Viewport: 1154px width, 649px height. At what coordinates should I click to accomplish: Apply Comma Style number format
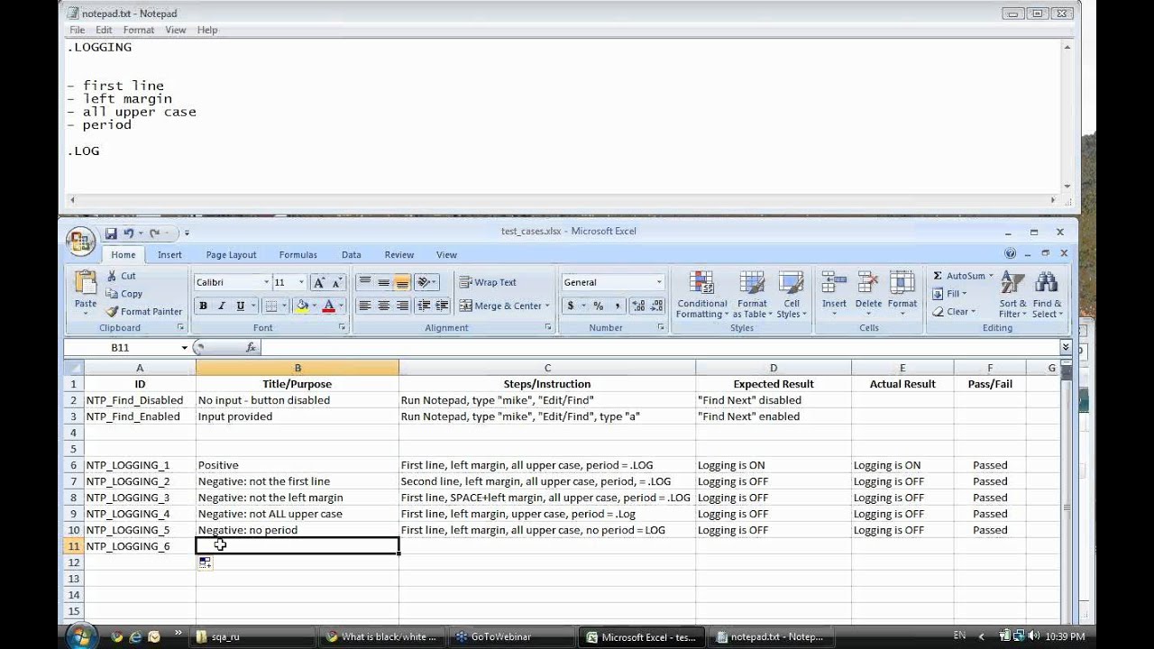618,306
